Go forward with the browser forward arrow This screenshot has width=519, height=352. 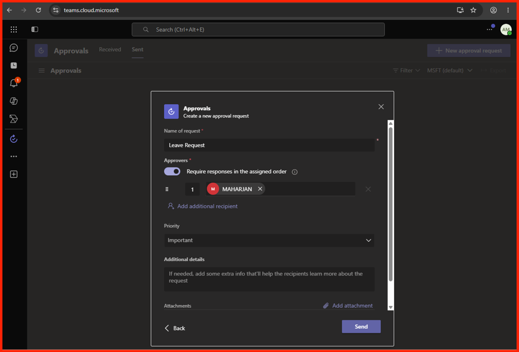[24, 11]
